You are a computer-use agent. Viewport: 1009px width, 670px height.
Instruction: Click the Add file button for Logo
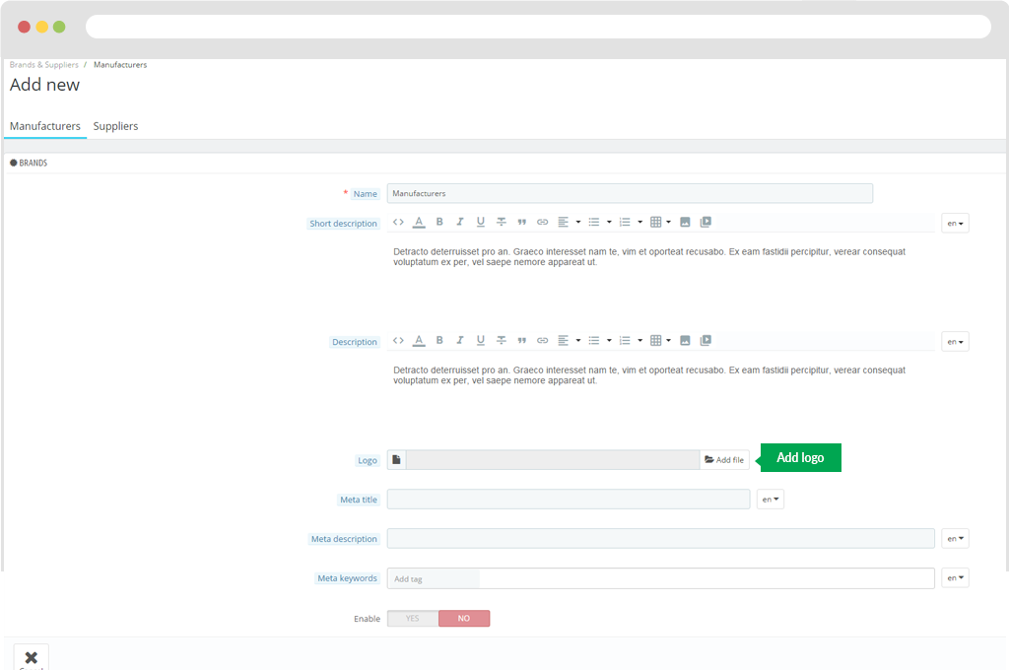click(x=724, y=459)
